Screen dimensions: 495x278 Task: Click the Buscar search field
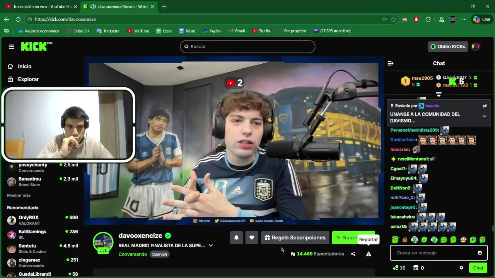[247, 46]
